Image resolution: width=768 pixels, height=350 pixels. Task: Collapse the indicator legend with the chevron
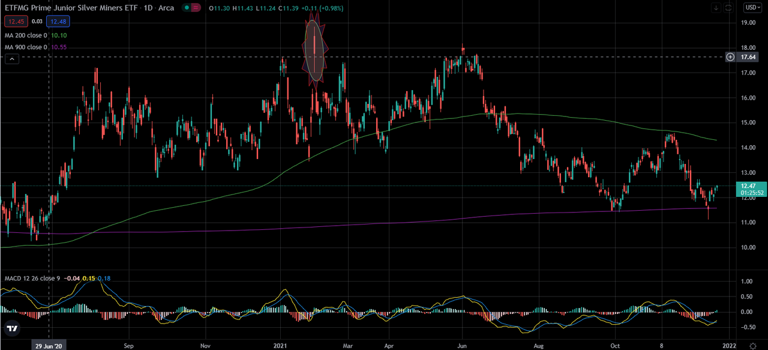[x=13, y=58]
